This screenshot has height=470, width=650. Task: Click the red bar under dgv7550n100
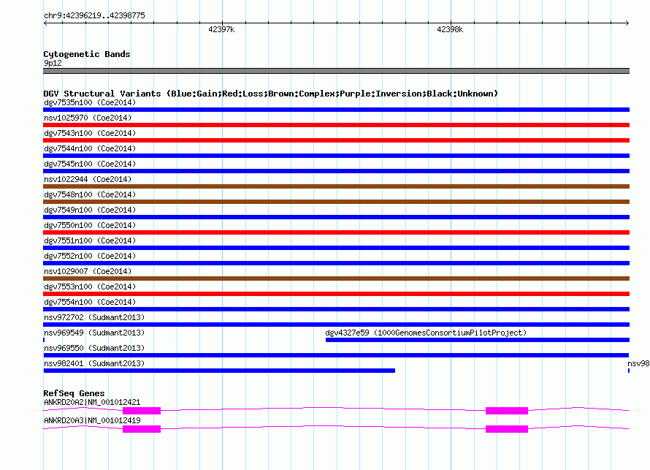point(336,232)
